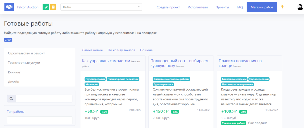Choose the "Клининг" category

[x=14, y=72]
